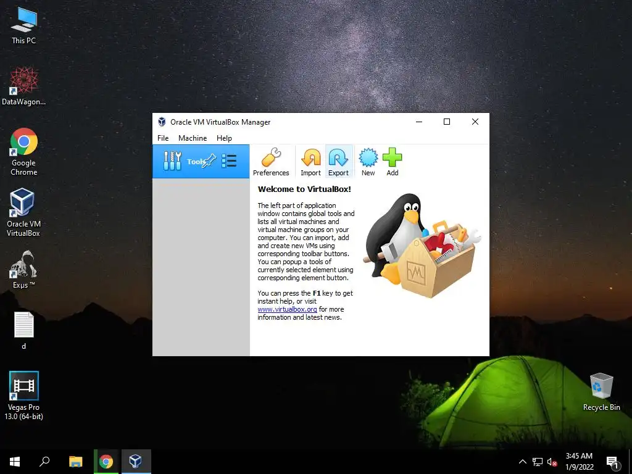Open the Help menu

[224, 138]
